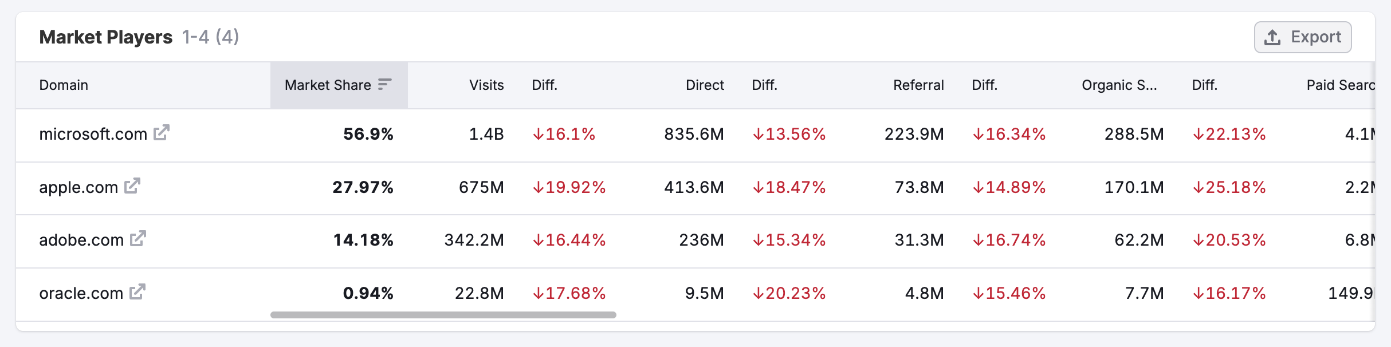Click the Market Share sort icon
This screenshot has height=347, width=1391.
coord(385,85)
